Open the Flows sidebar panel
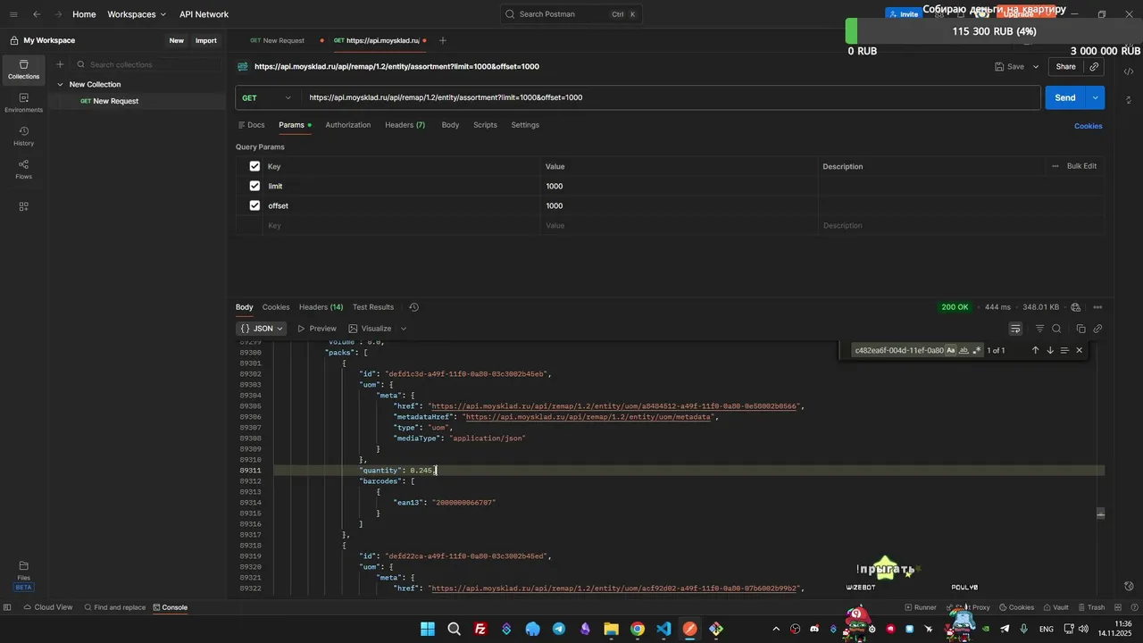 (x=23, y=169)
